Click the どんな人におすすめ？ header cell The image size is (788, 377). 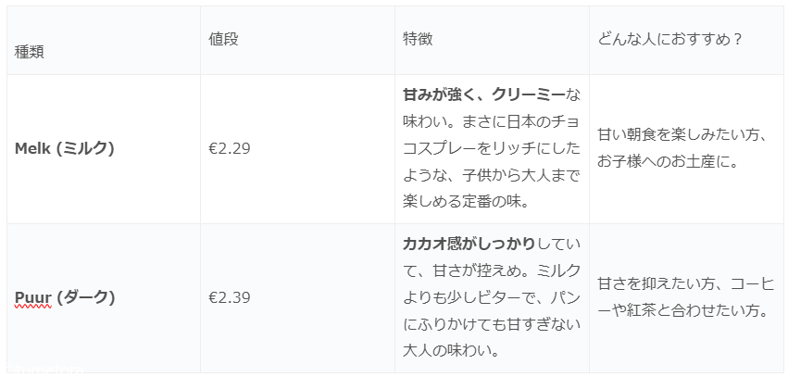671,39
